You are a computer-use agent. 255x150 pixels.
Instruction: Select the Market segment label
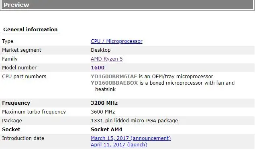(22, 50)
